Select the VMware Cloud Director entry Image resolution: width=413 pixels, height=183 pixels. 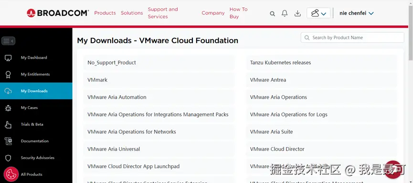(321, 149)
